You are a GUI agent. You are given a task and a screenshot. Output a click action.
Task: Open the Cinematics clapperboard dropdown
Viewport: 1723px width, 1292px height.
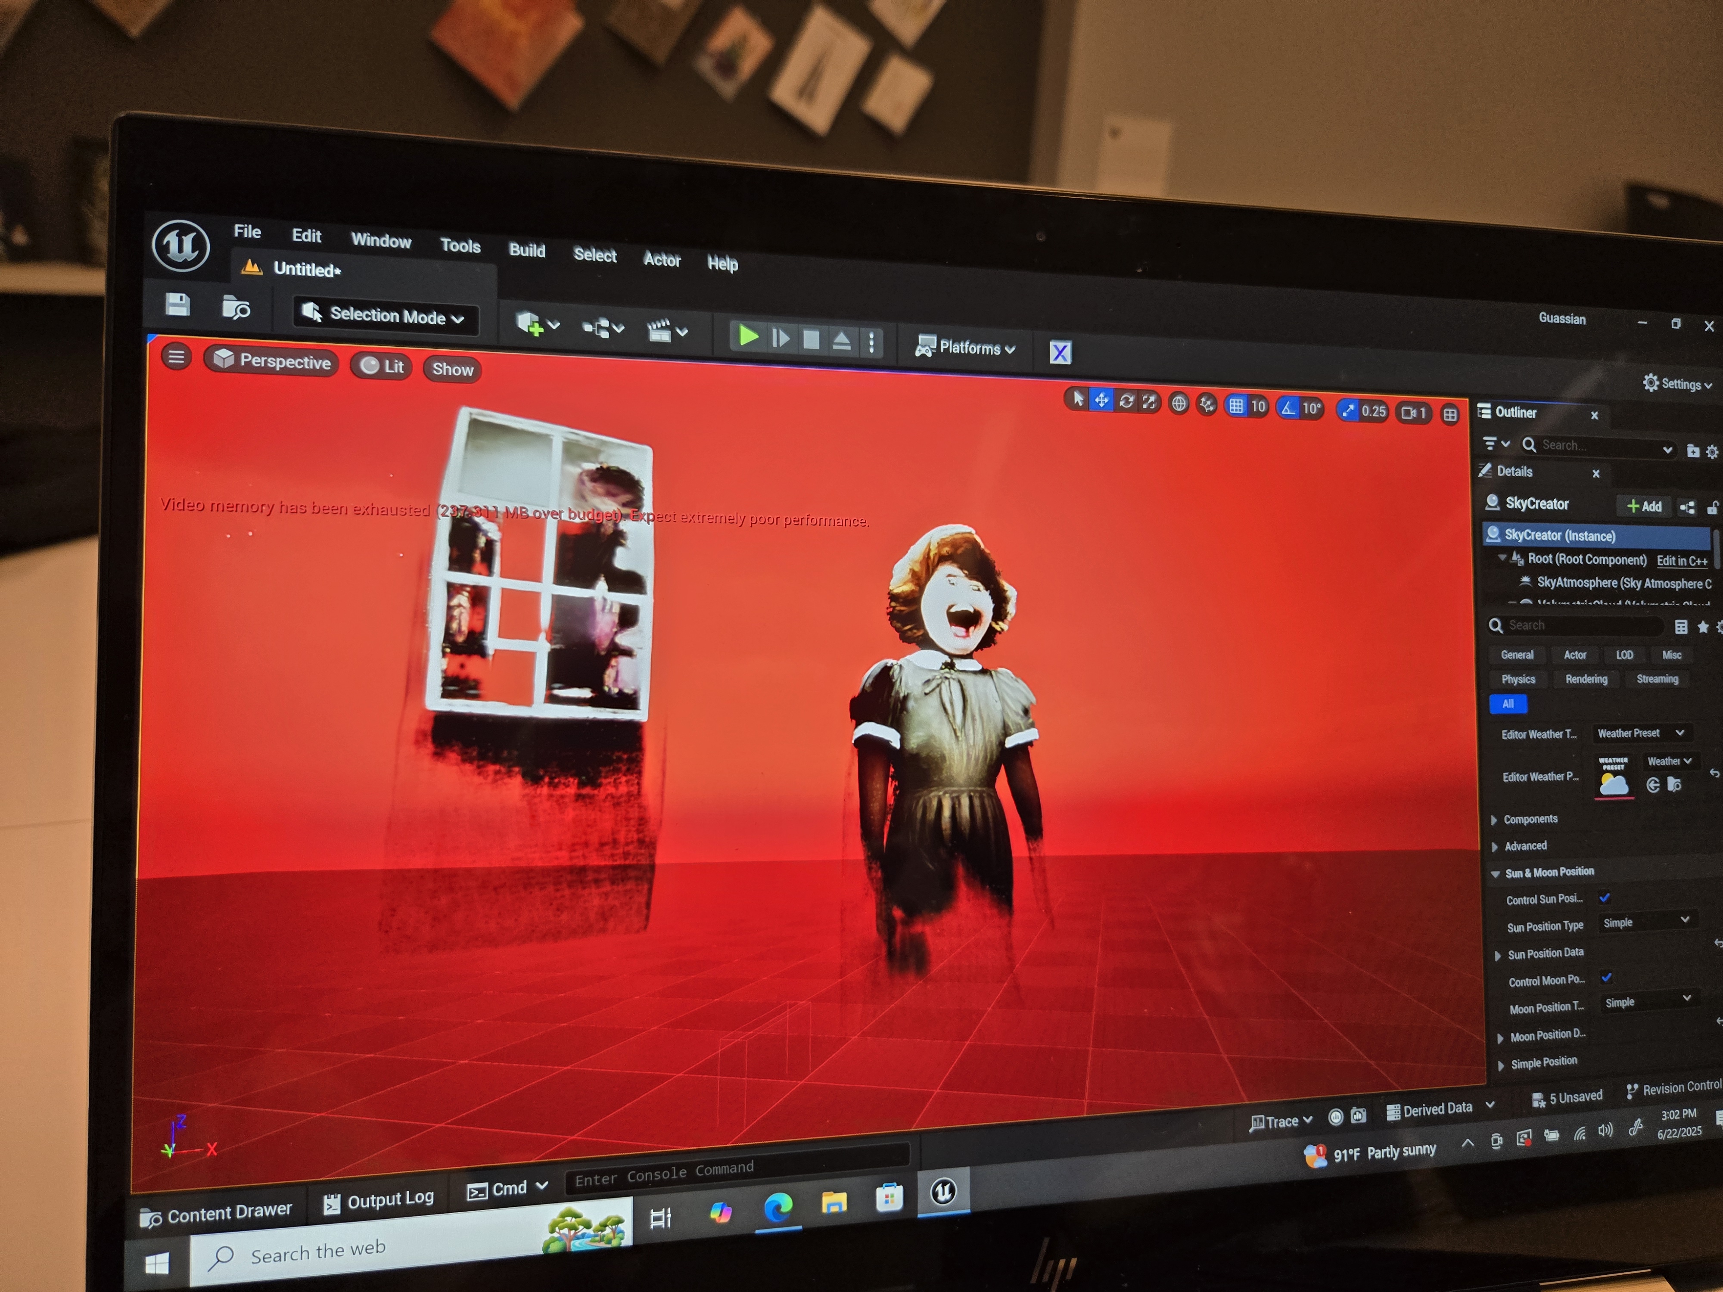[668, 331]
